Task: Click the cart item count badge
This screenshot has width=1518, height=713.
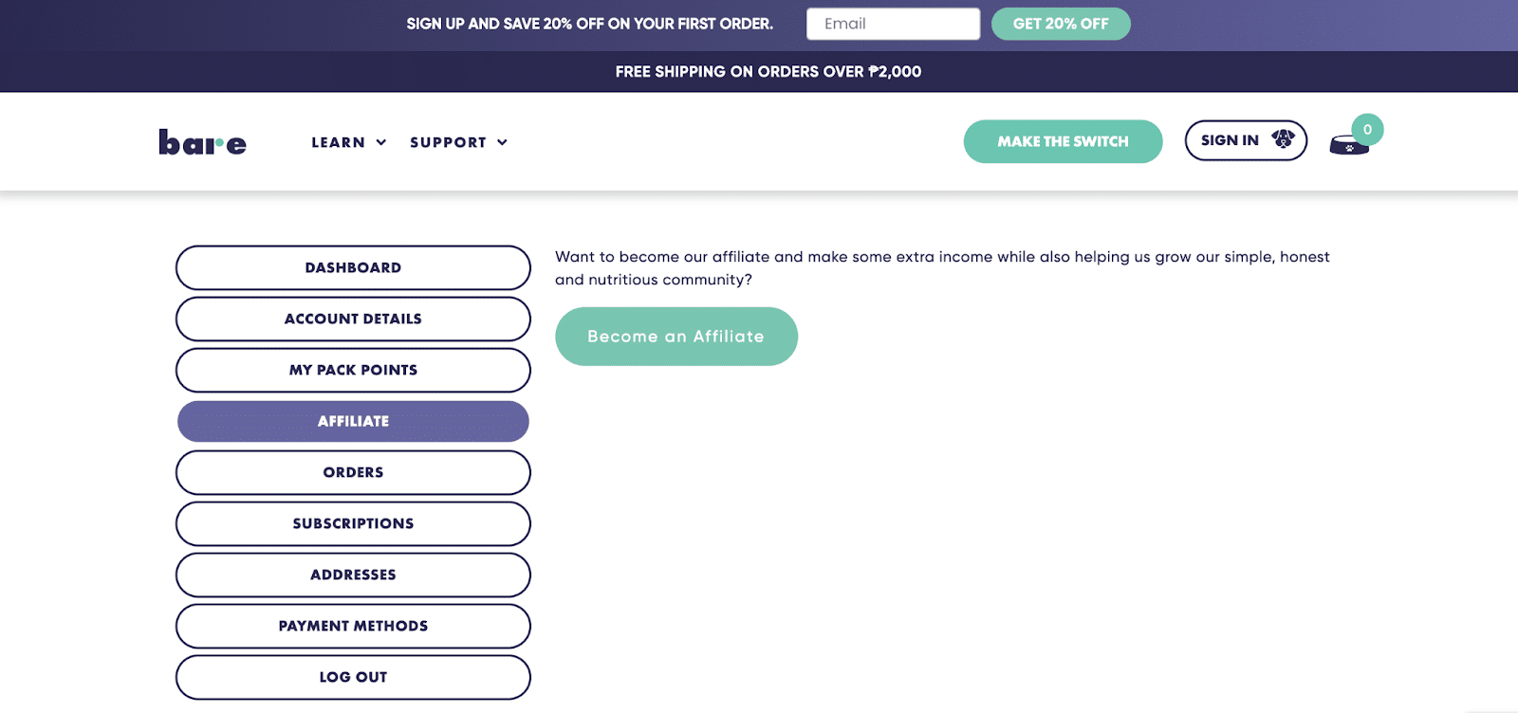Action: (1367, 130)
